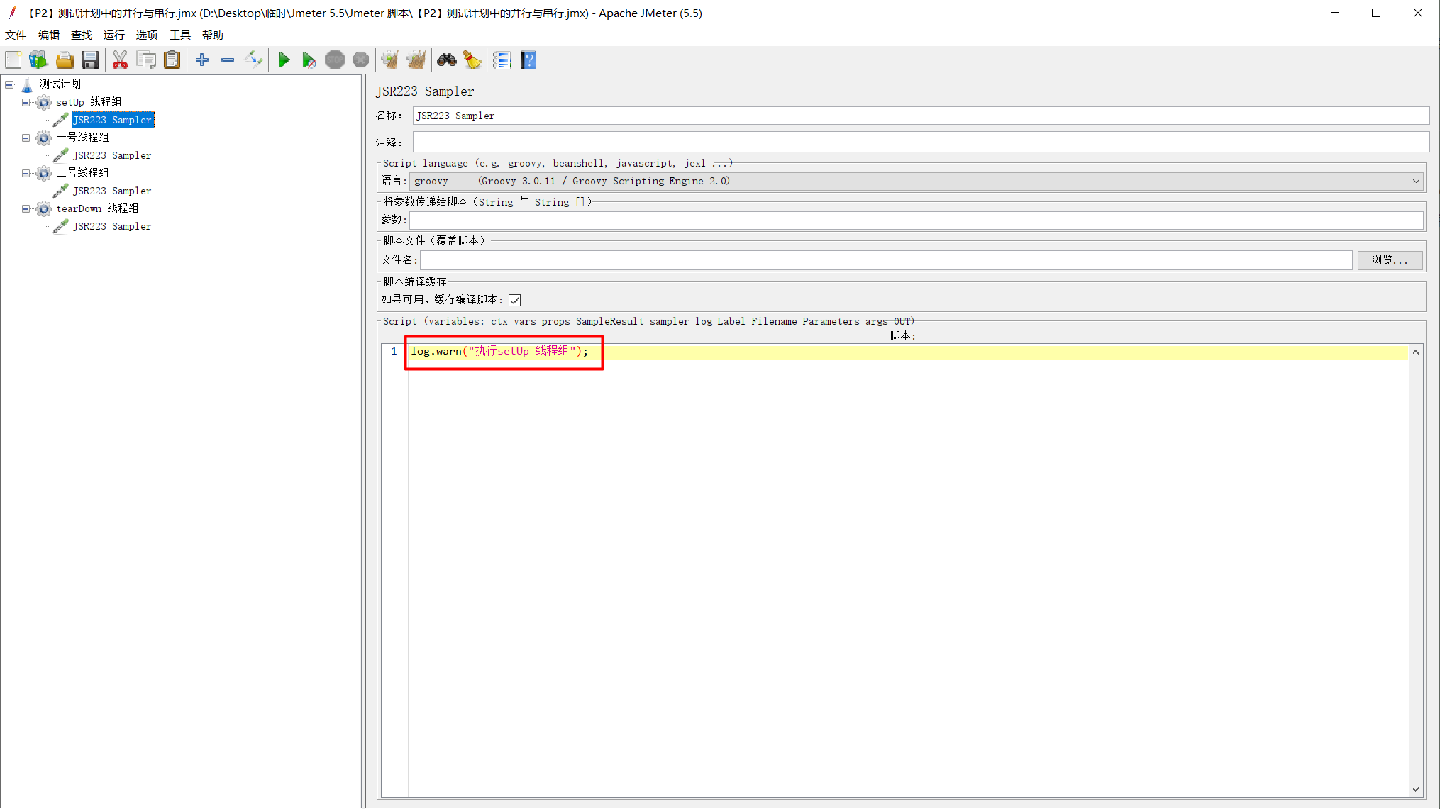Click the Paste clipboard icon
Screen dimensions: 1440x809
point(172,60)
